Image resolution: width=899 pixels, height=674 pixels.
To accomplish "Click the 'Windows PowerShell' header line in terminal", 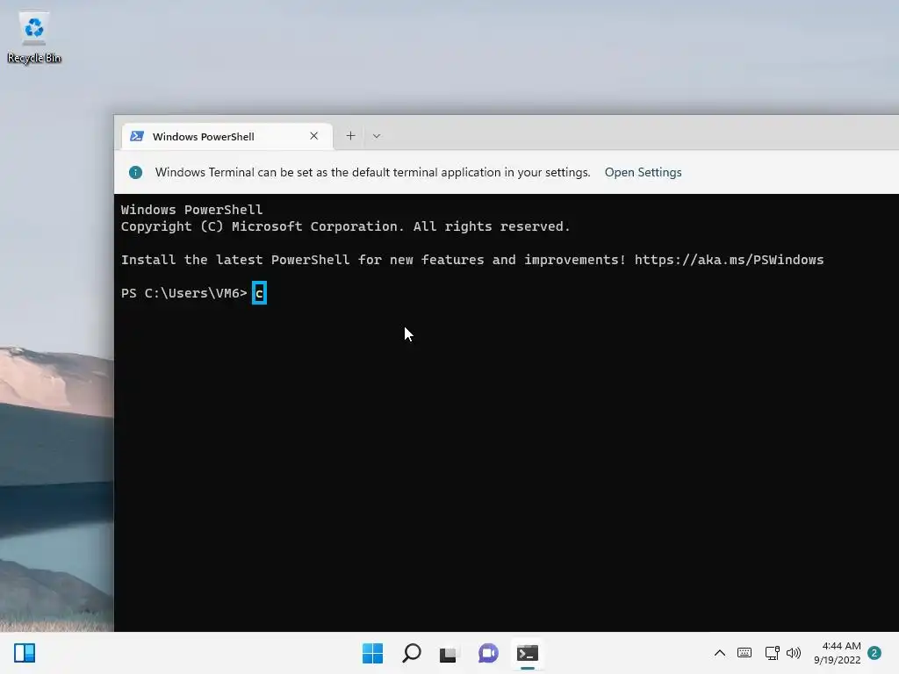I will 191,210.
